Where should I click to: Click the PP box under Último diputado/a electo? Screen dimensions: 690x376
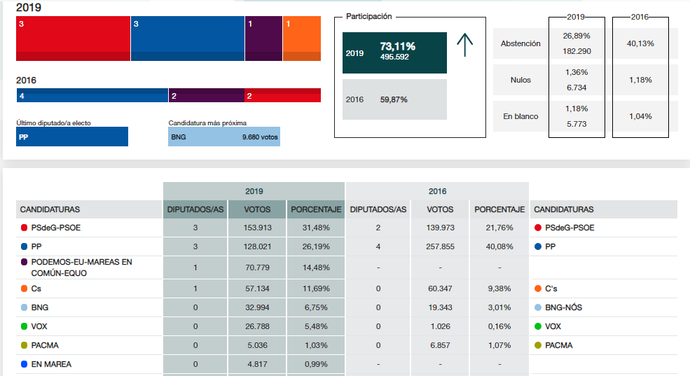pyautogui.click(x=72, y=137)
